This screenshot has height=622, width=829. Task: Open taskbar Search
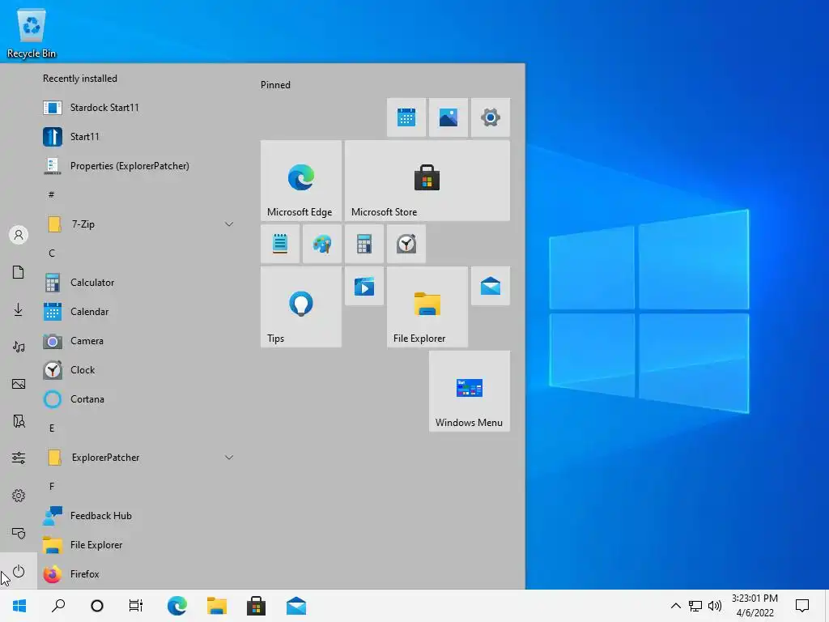click(58, 606)
